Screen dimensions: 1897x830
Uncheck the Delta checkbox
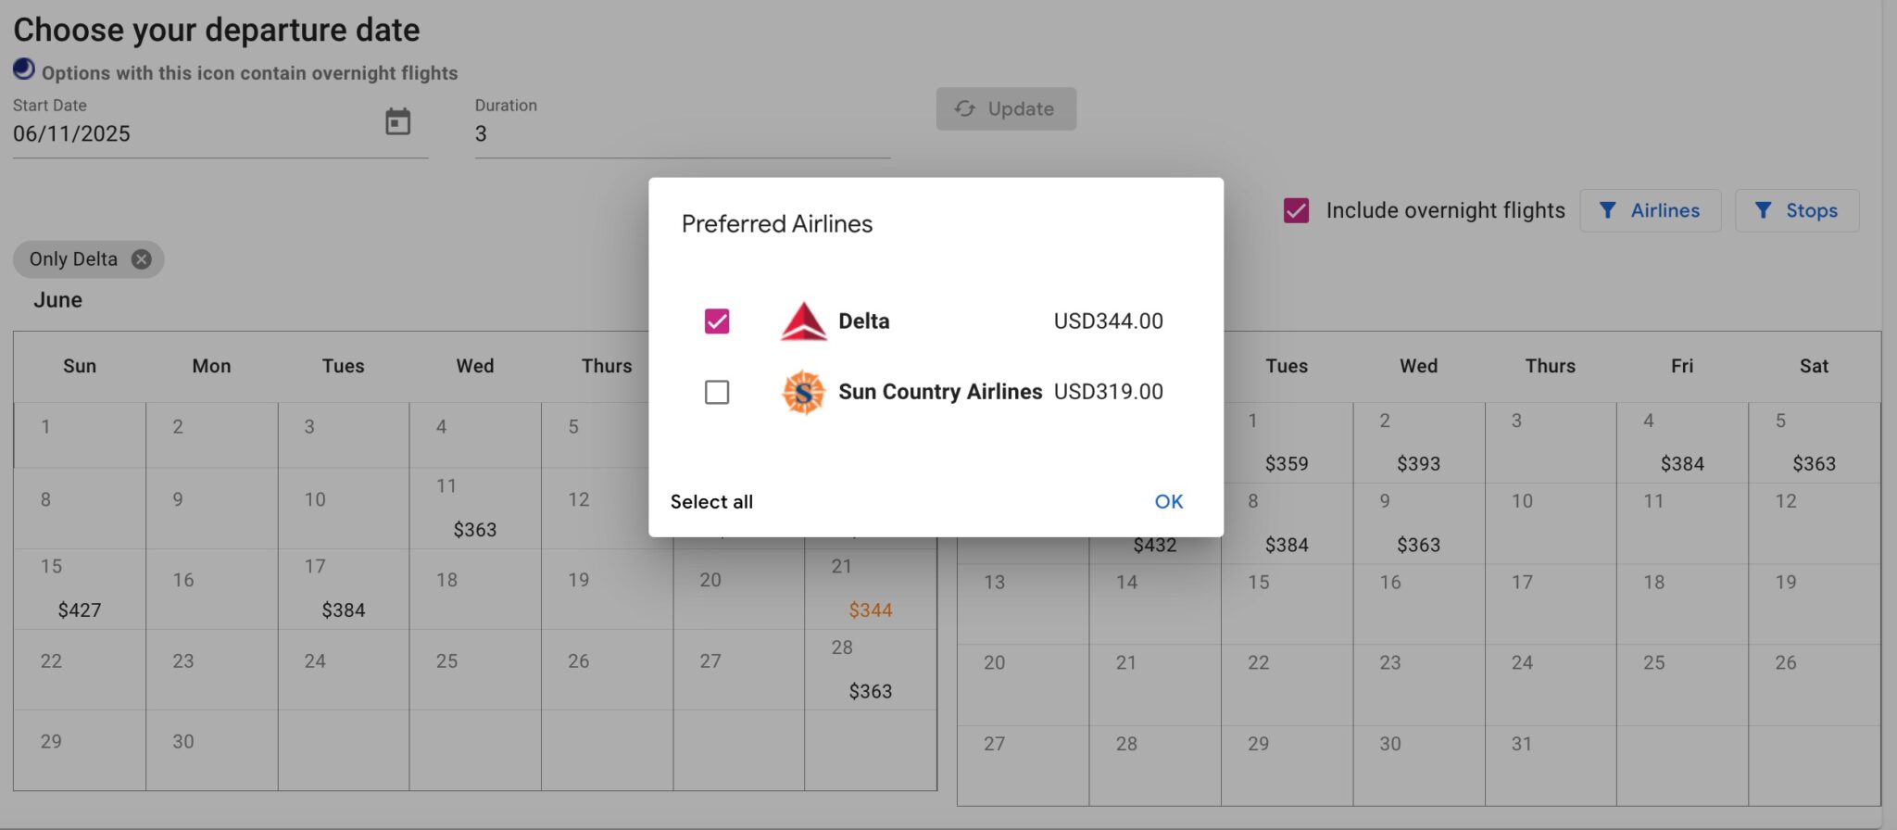[715, 321]
